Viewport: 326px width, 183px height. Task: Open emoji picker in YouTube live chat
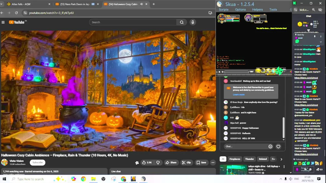(270, 146)
